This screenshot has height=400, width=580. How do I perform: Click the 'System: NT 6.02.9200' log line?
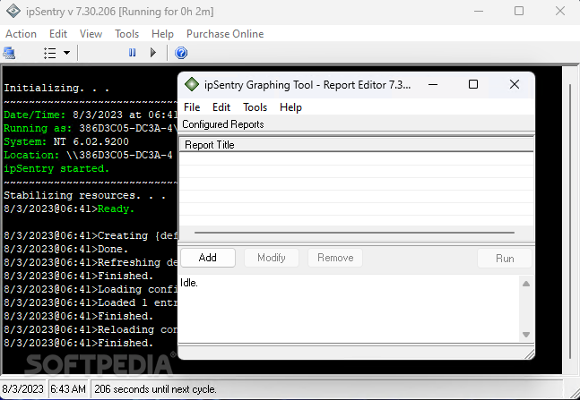pos(66,141)
